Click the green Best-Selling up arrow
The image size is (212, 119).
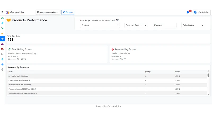pos(10,49)
